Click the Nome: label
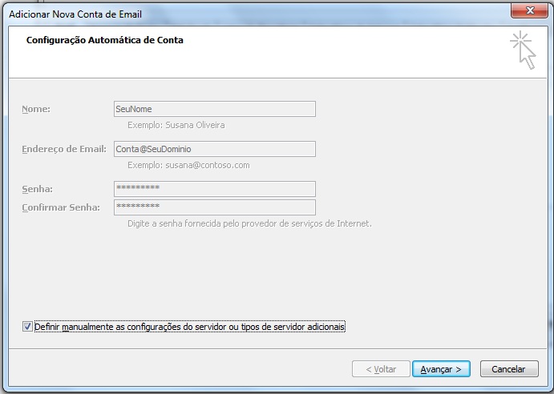 36,109
